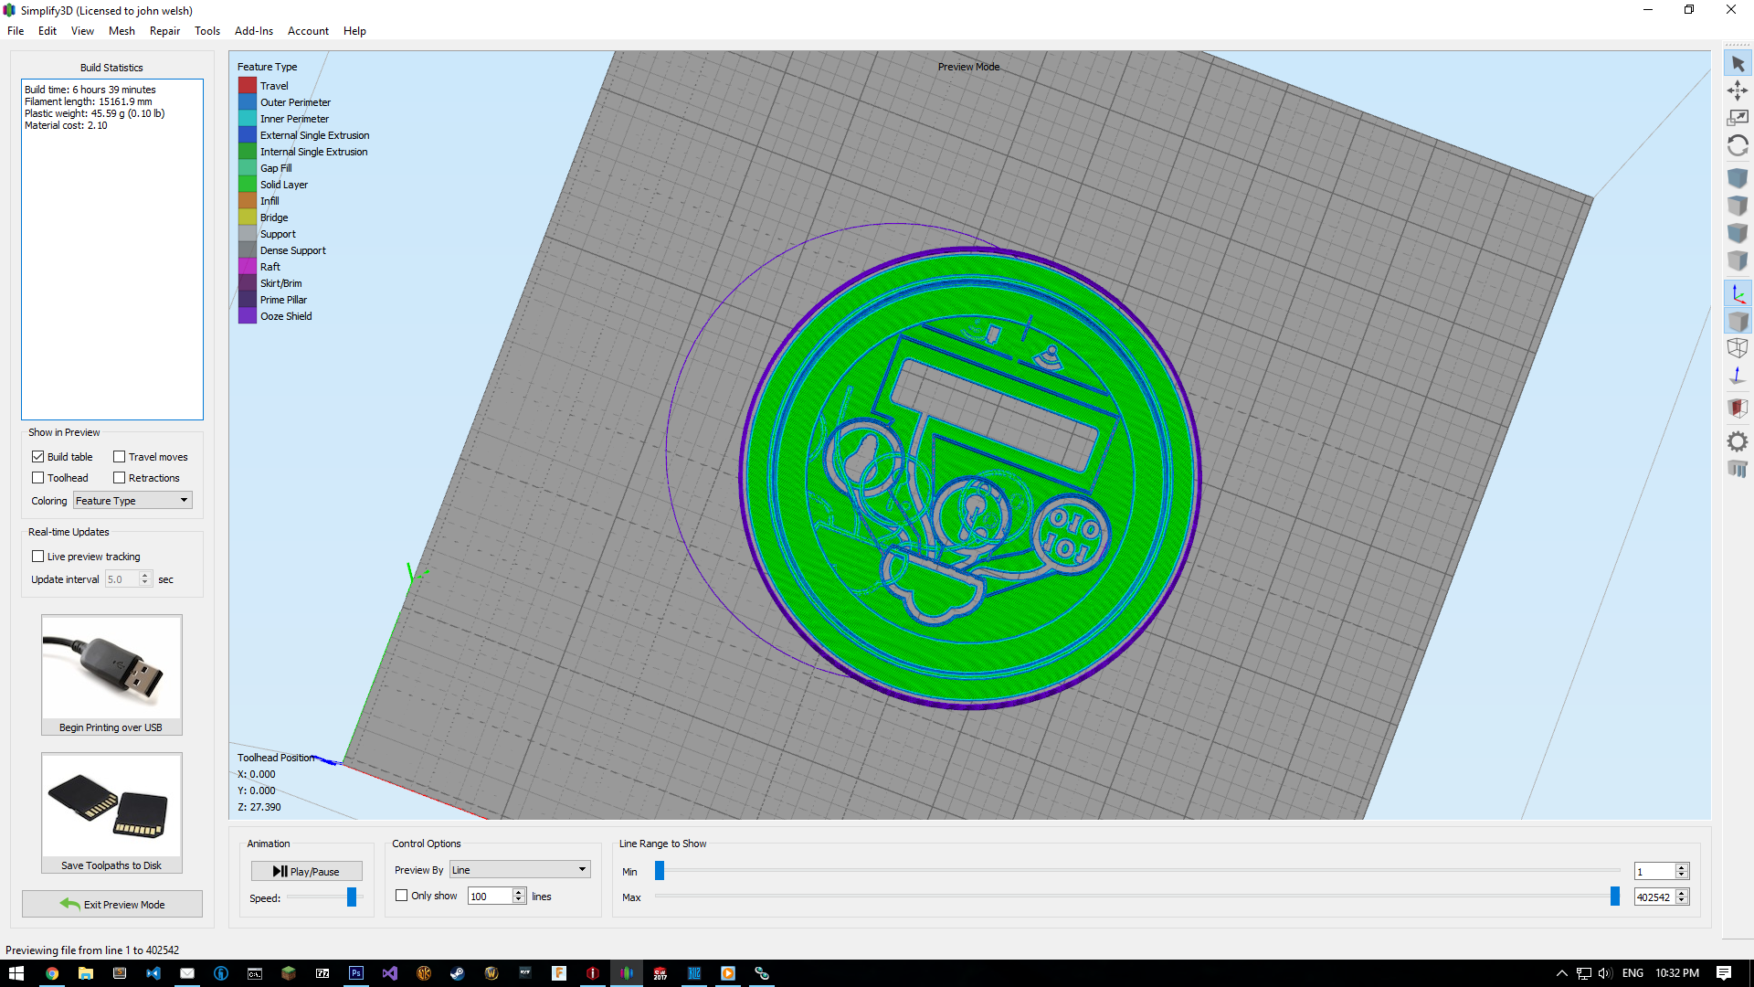Open the Mesh menu

pos(122,31)
